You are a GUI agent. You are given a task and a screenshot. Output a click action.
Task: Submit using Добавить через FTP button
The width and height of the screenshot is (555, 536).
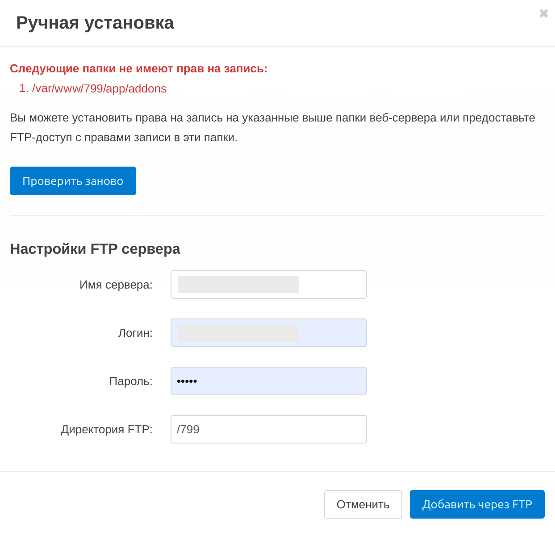477,504
